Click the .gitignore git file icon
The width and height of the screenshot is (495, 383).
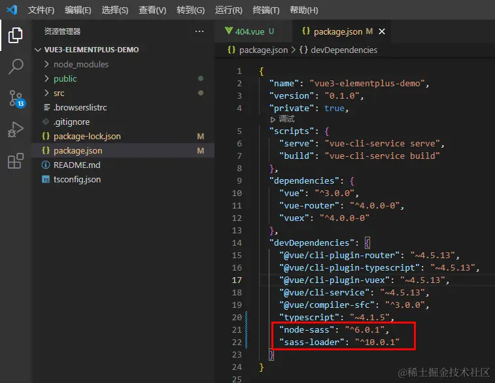point(46,122)
